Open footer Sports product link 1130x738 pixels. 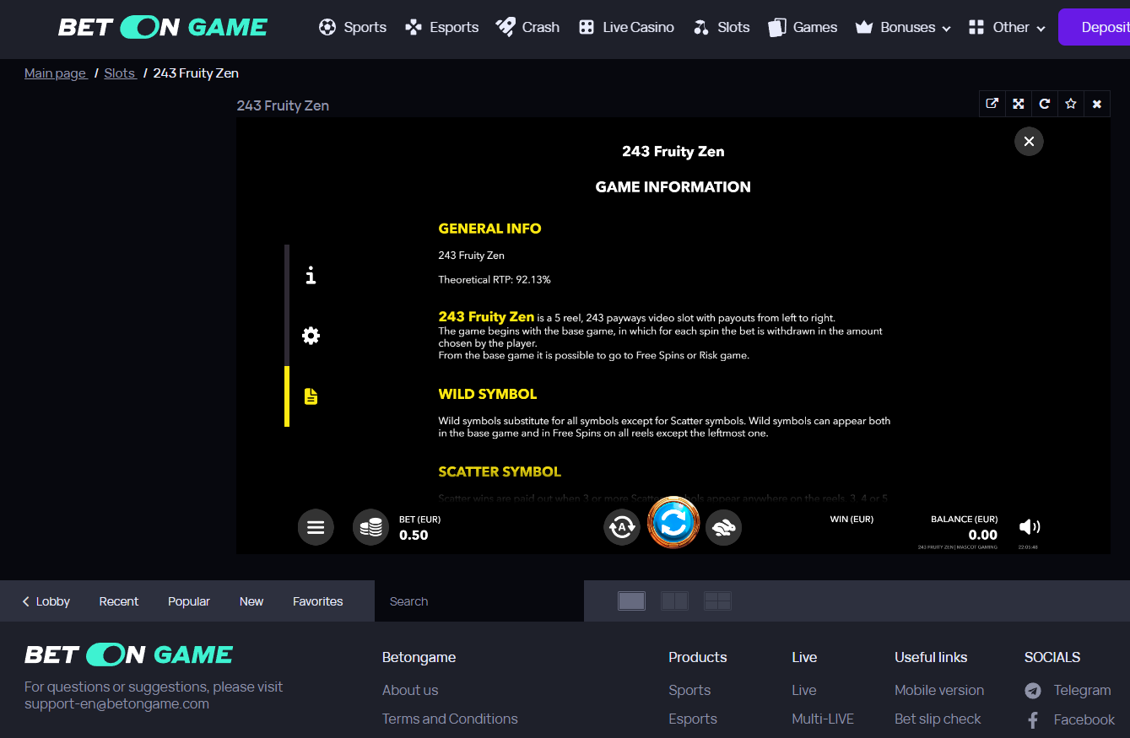(689, 690)
